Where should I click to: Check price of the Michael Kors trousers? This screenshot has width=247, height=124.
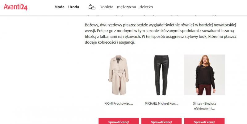tap(161, 121)
